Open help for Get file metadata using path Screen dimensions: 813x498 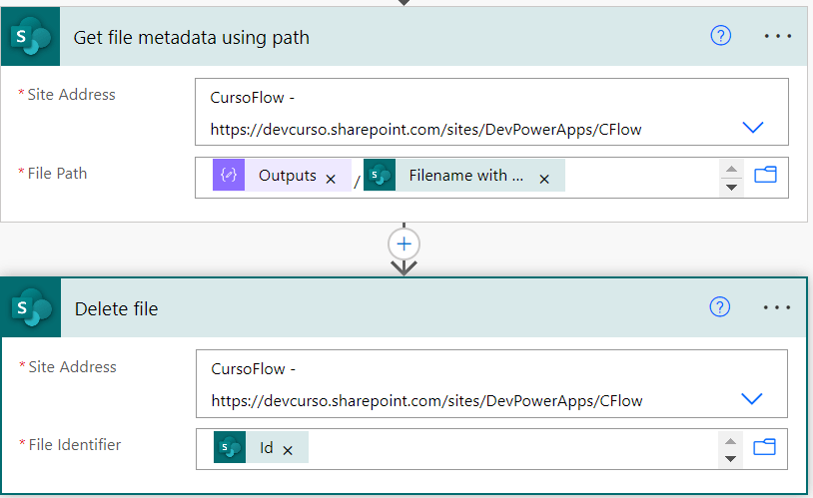coord(720,36)
